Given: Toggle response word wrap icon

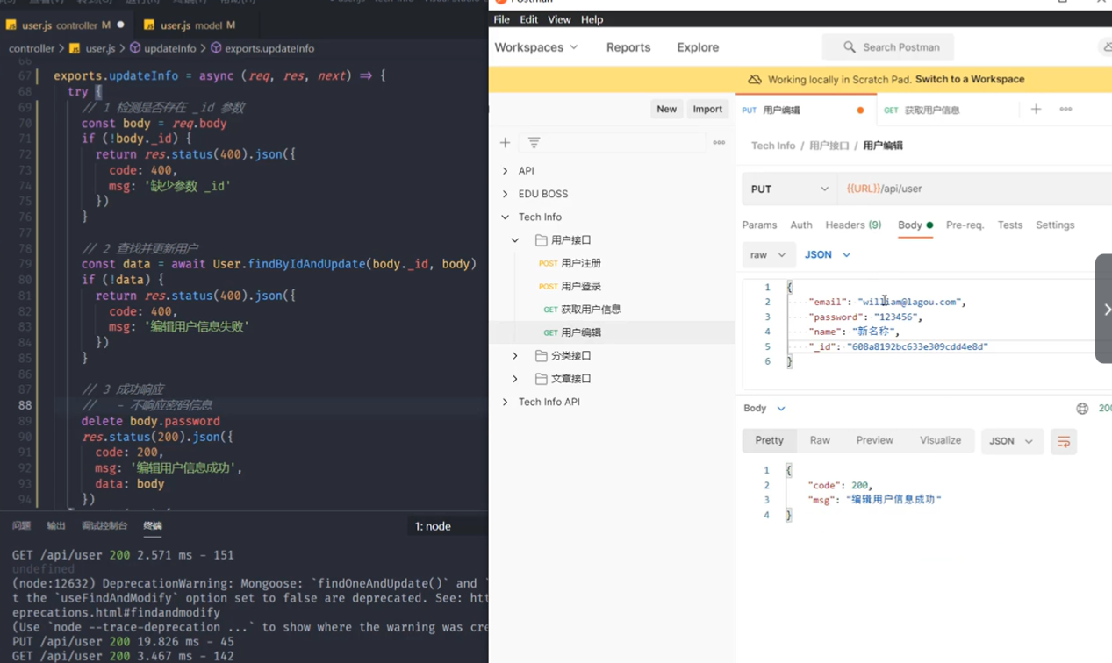Looking at the screenshot, I should point(1064,441).
